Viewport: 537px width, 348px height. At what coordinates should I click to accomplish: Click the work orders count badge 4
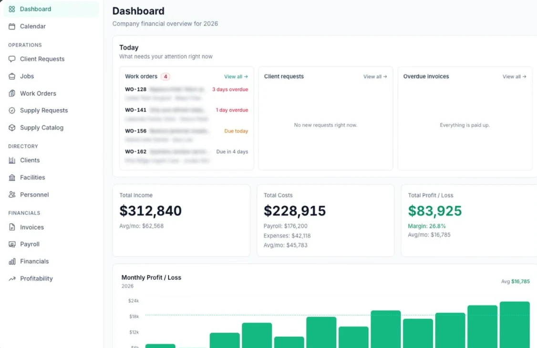click(x=165, y=77)
